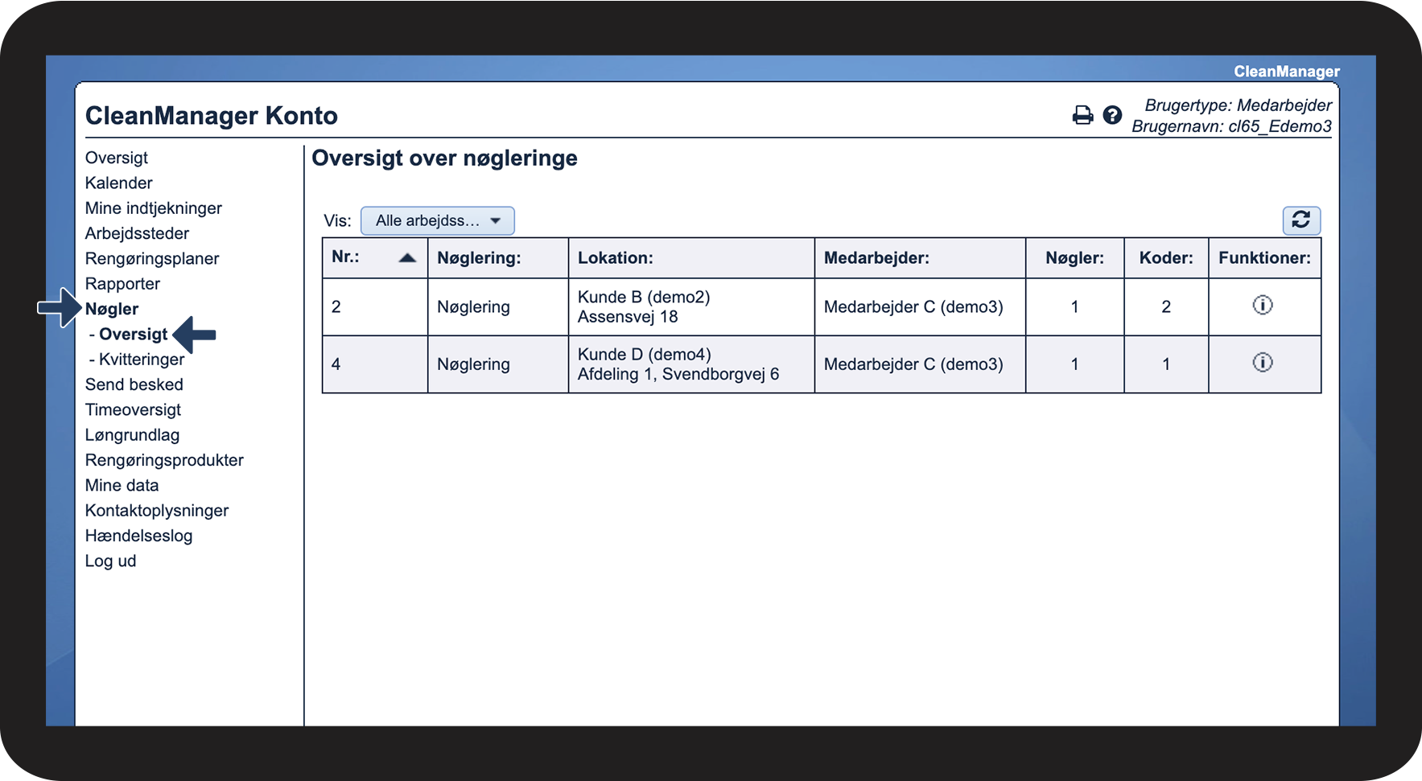Open Kalender from the sidebar
Image resolution: width=1422 pixels, height=781 pixels.
(119, 183)
